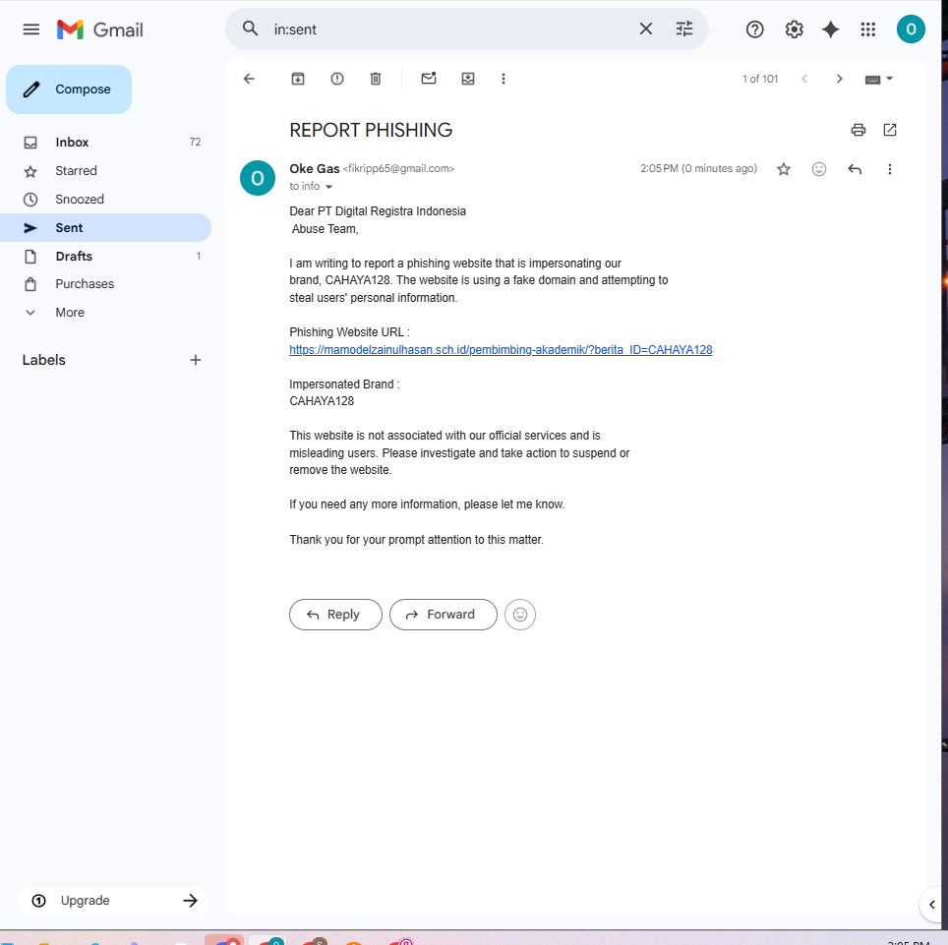Report spam icon in toolbar

tap(337, 79)
